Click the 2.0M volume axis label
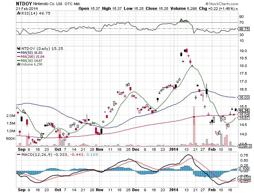 (11, 115)
